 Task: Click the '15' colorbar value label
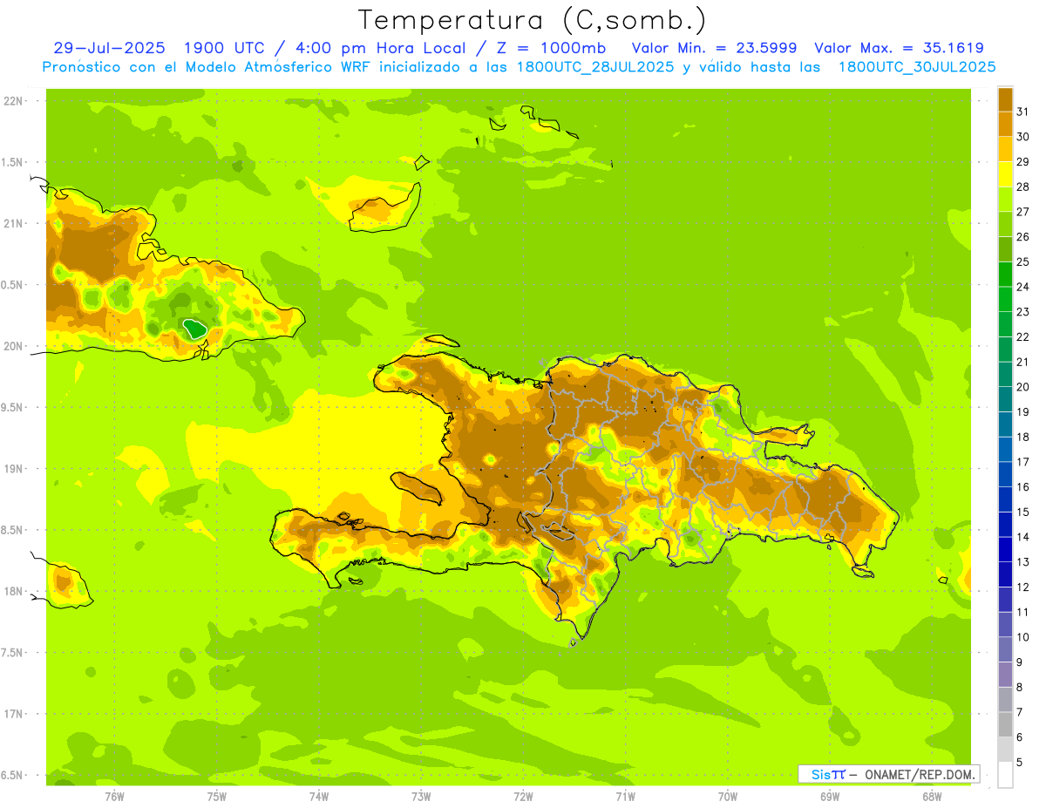tap(1022, 512)
